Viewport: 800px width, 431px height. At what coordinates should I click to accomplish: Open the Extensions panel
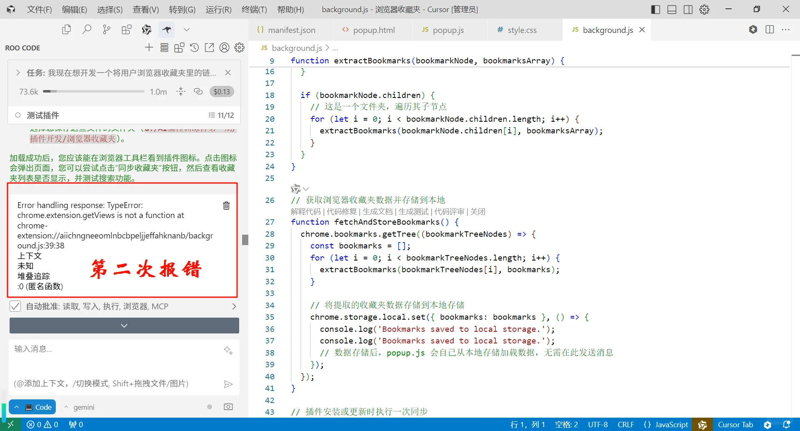[x=126, y=29]
